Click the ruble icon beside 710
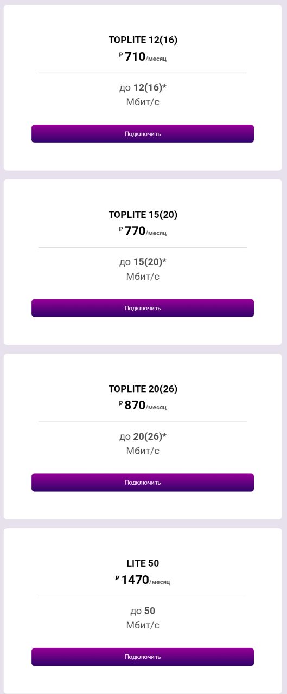Viewport: 287px width, 694px height. click(121, 54)
